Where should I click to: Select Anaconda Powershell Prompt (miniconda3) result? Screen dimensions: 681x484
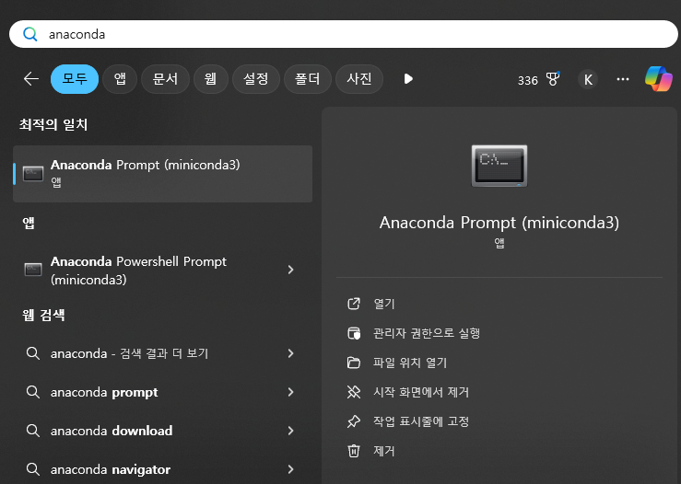click(x=162, y=271)
